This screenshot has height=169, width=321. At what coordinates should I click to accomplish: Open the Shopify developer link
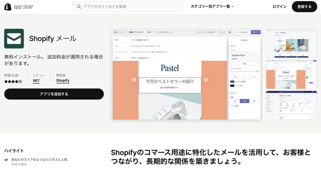63,80
